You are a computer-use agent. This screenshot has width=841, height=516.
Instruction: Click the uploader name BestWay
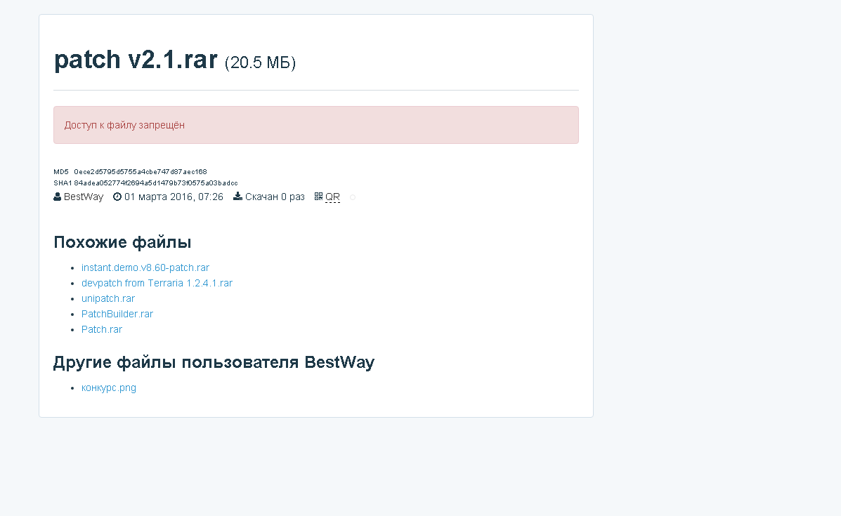point(84,197)
